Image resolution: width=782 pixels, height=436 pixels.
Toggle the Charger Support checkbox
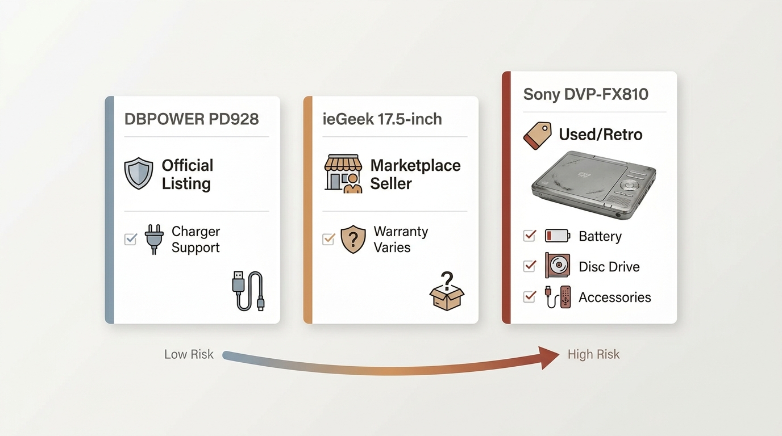(x=131, y=239)
